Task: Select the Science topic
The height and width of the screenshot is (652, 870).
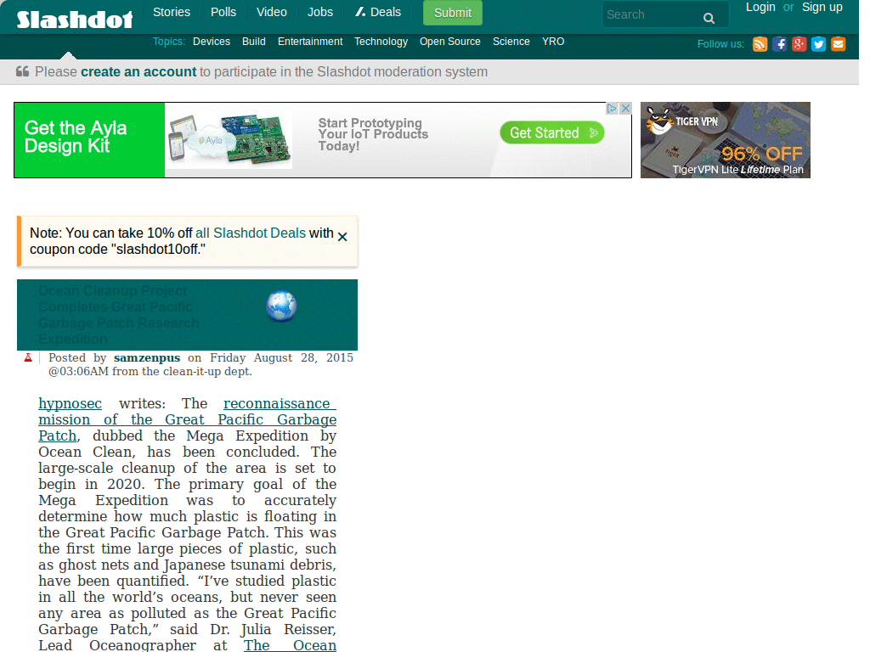Action: click(511, 41)
